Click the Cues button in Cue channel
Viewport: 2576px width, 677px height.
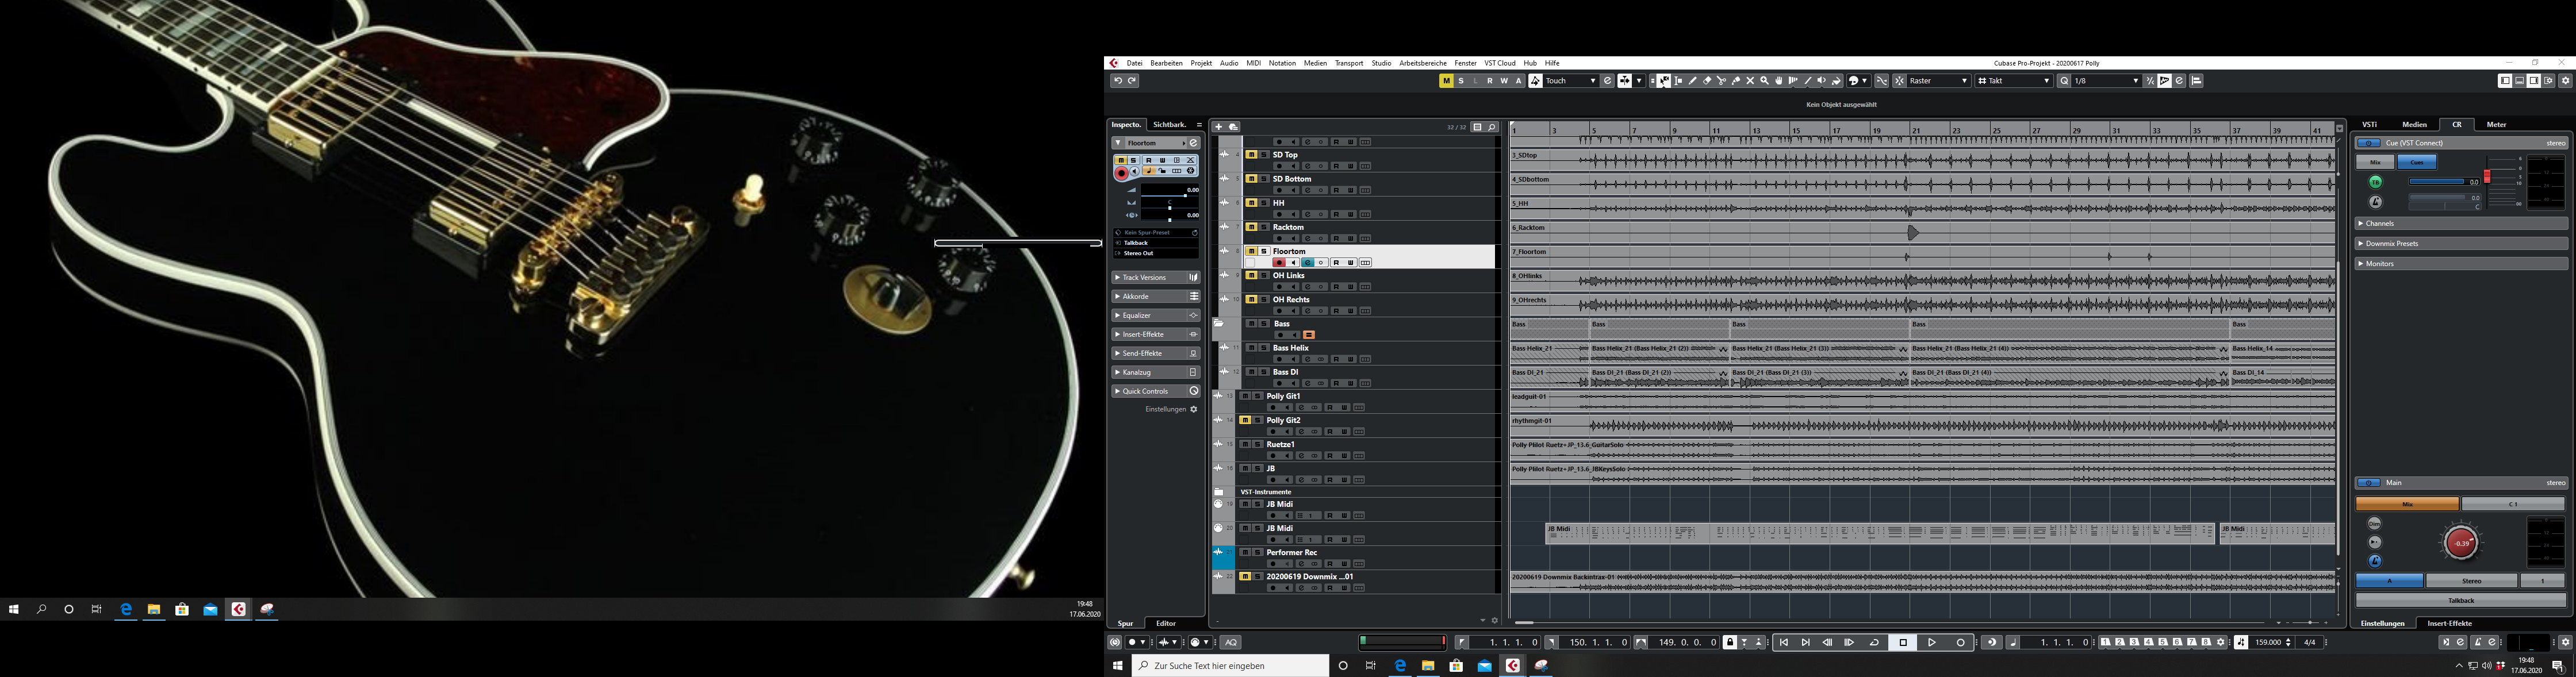pyautogui.click(x=2416, y=162)
